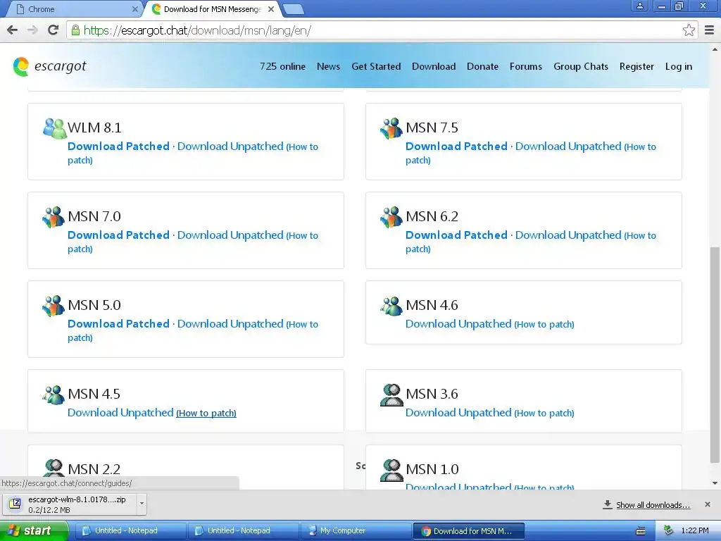
Task: Switch to My Computer taskbar button
Action: point(356,531)
